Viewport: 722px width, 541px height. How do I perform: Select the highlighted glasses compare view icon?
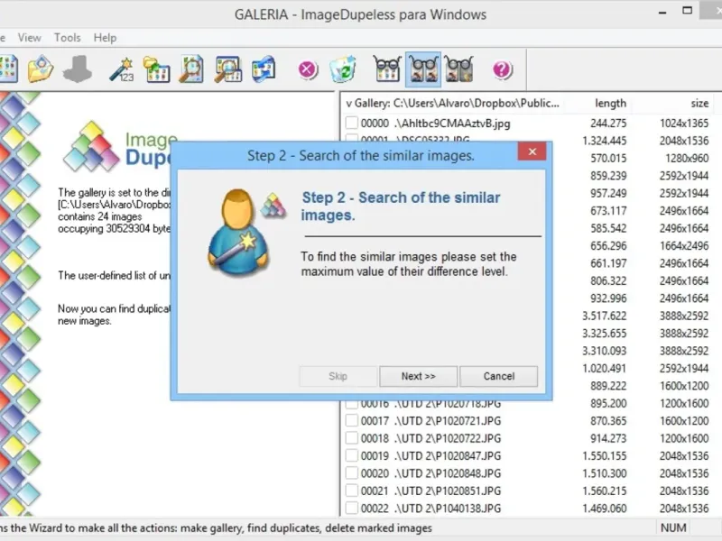pos(423,69)
